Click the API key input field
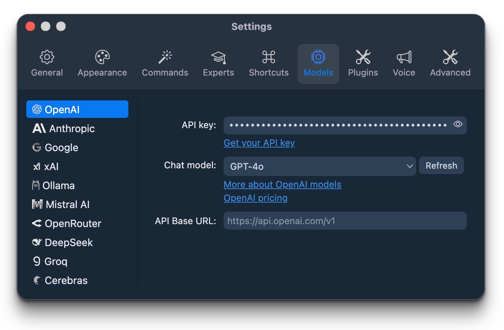504x330 pixels. pyautogui.click(x=345, y=125)
